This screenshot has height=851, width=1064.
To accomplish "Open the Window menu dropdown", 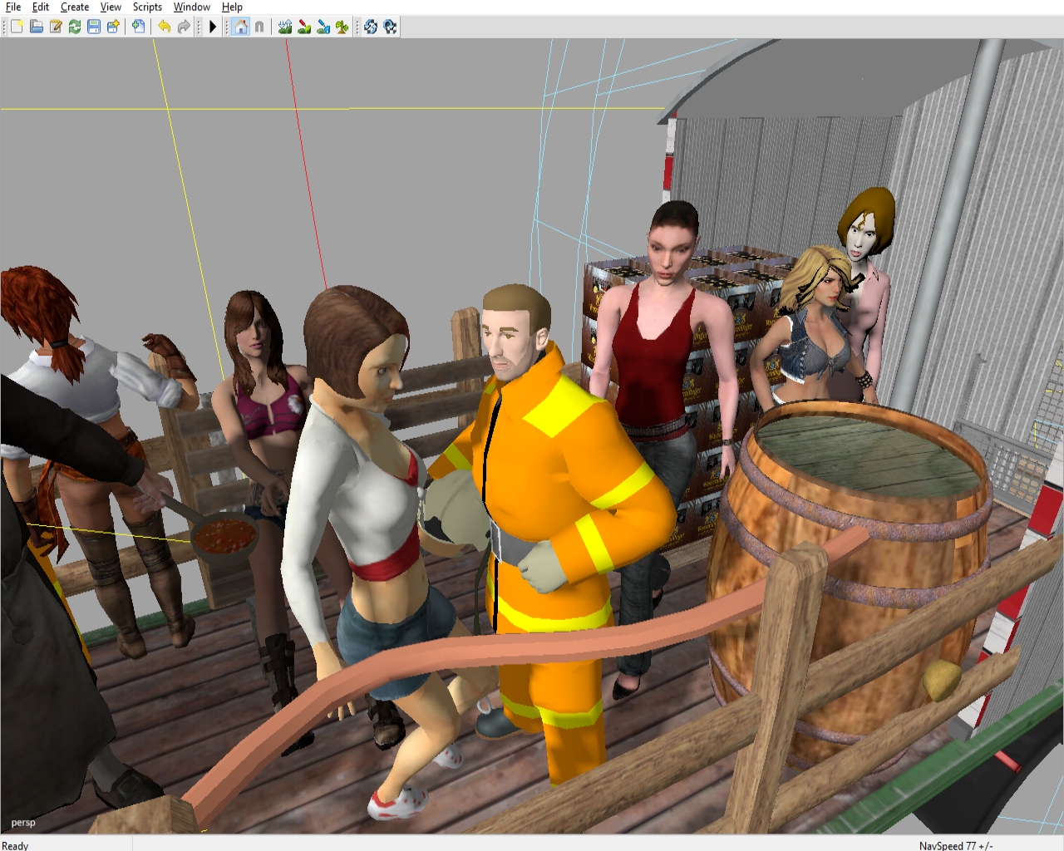I will [x=192, y=7].
